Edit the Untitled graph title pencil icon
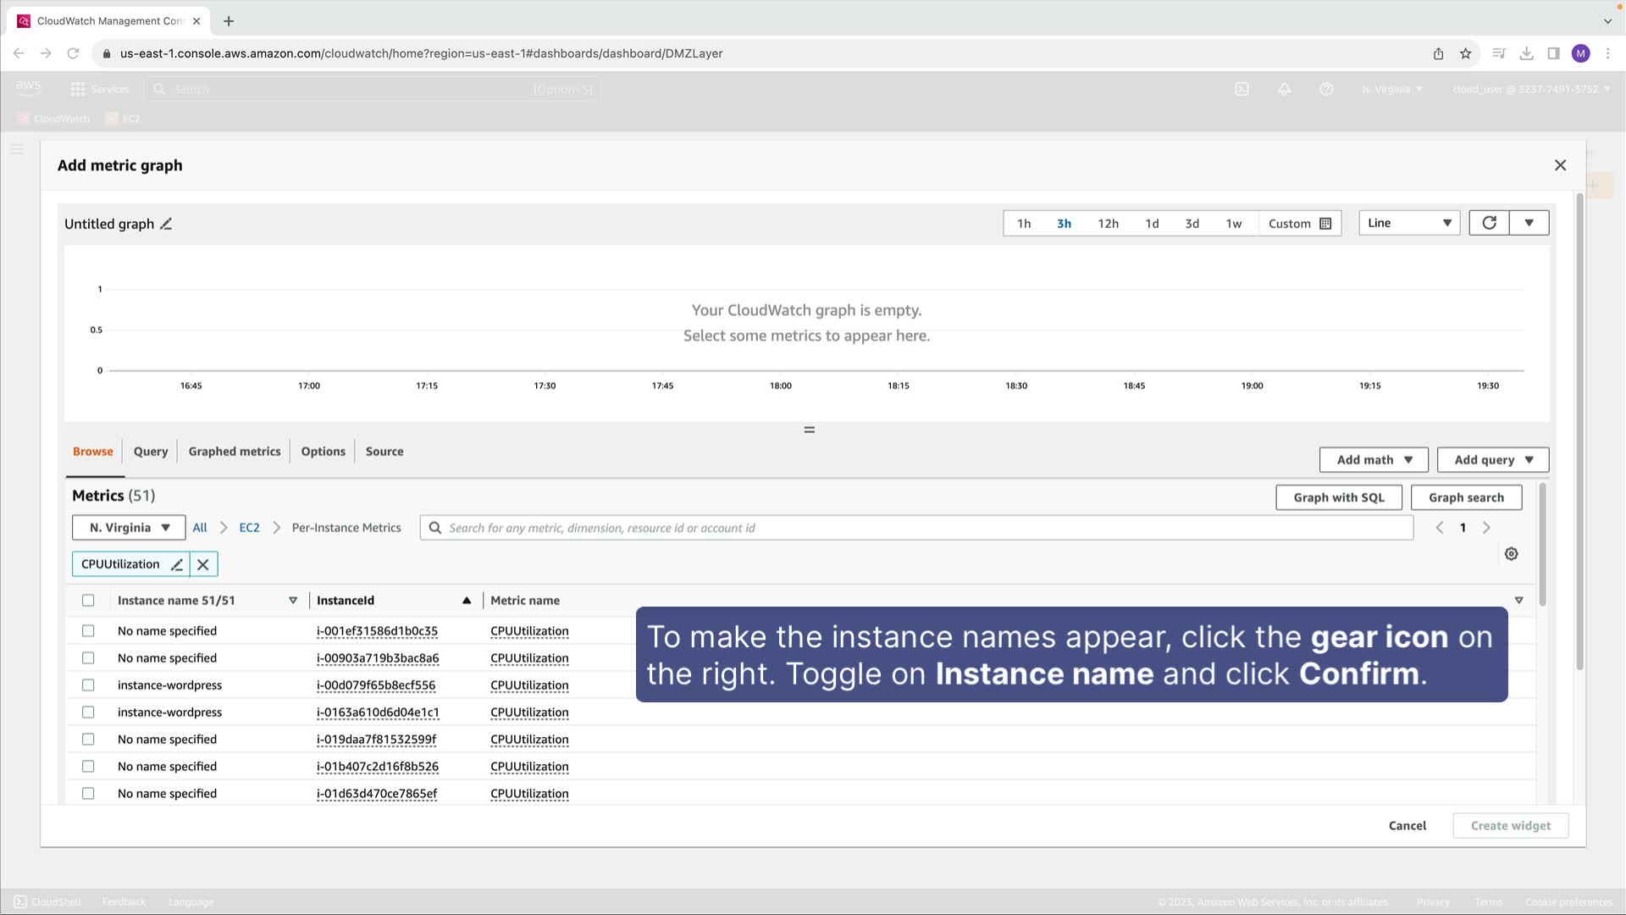This screenshot has width=1626, height=915. (167, 224)
